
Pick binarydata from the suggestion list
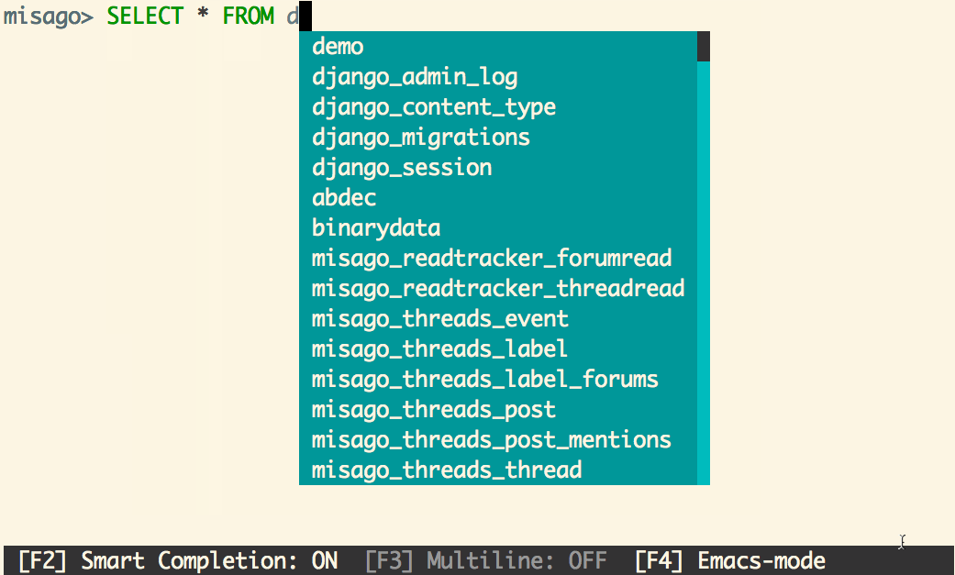[498, 227]
